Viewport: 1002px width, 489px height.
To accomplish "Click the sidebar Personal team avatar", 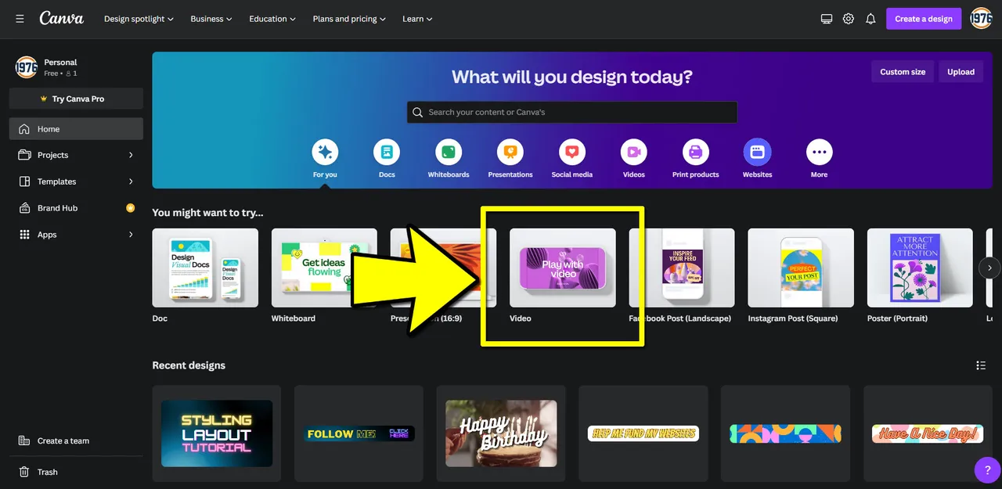I will tap(26, 67).
